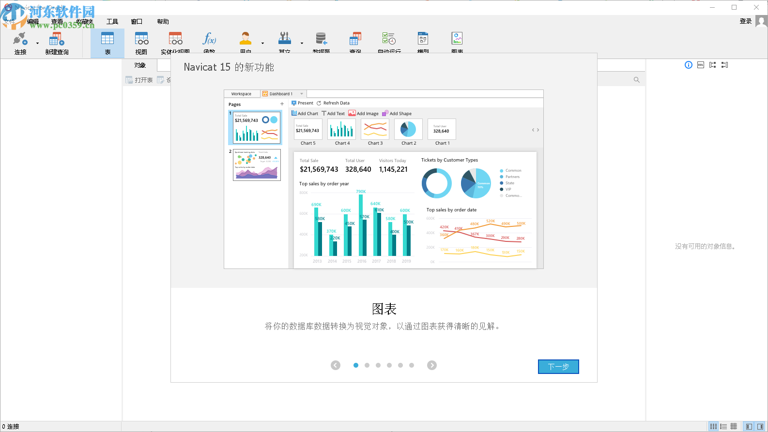Click the 打开表 button
The width and height of the screenshot is (768, 432).
click(x=139, y=80)
